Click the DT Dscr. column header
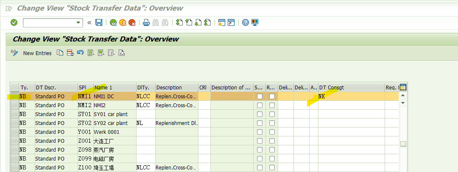458x172 pixels. [x=56, y=87]
